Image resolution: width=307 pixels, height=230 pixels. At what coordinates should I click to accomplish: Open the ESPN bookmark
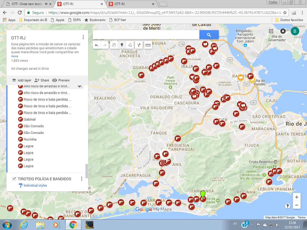point(75,20)
